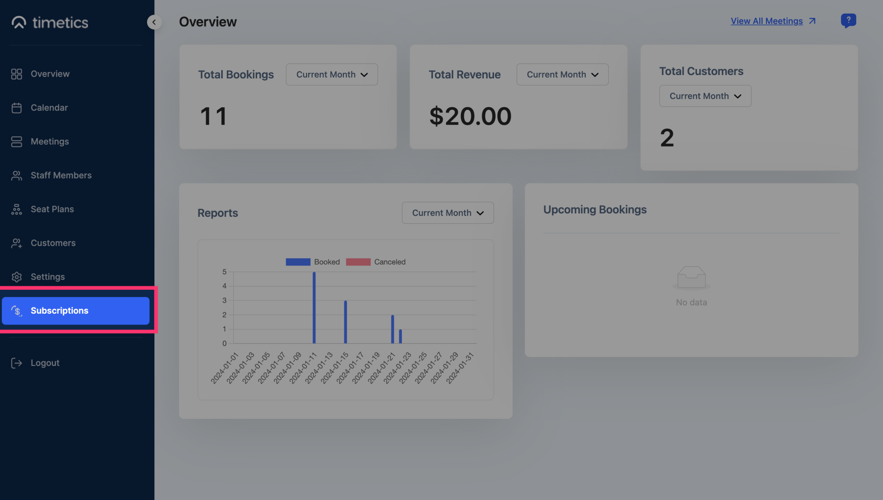Select the Seat Plans icon
Screen dimensions: 883x500
pos(16,209)
